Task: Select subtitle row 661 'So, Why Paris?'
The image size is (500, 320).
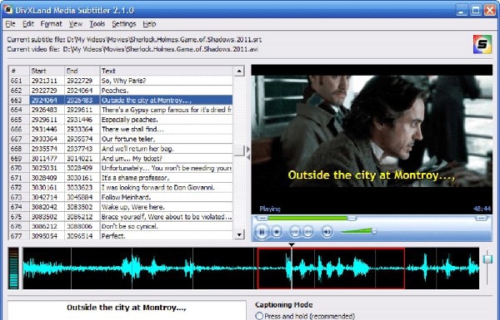Action: (121, 81)
